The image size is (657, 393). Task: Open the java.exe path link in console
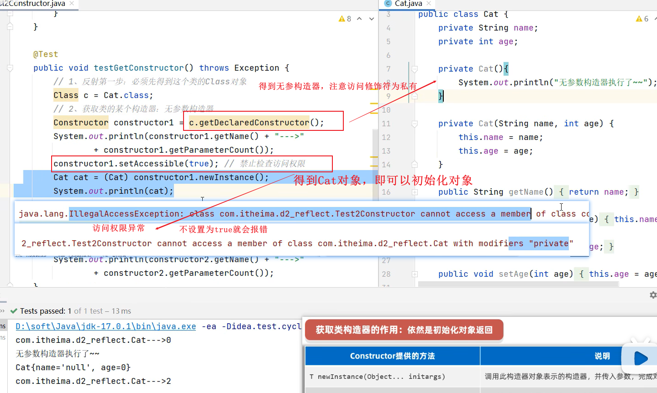point(106,326)
